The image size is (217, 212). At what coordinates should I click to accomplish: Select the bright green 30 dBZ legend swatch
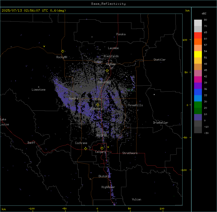click(x=198, y=105)
